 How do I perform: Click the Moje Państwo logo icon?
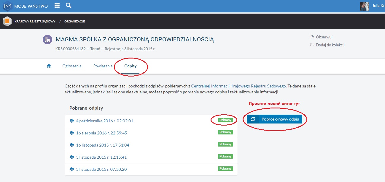pos(7,6)
